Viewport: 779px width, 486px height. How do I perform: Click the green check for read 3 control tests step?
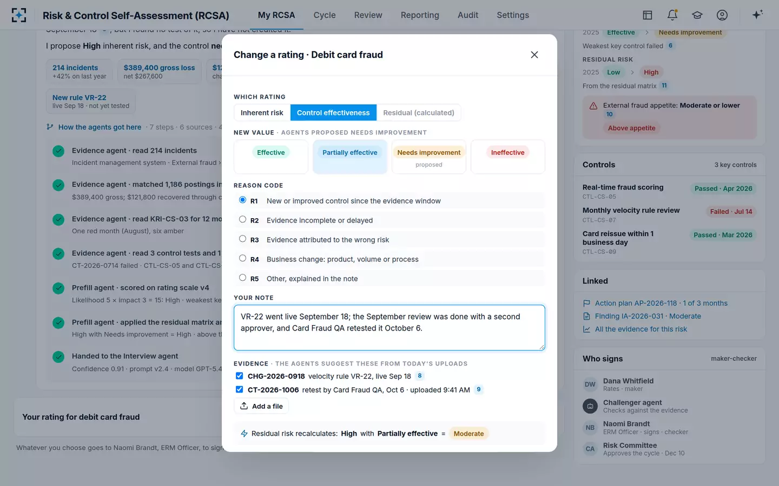click(x=58, y=254)
